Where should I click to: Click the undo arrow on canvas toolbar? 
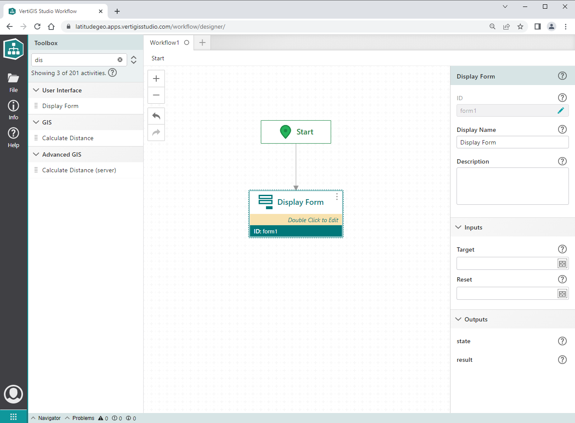click(156, 116)
